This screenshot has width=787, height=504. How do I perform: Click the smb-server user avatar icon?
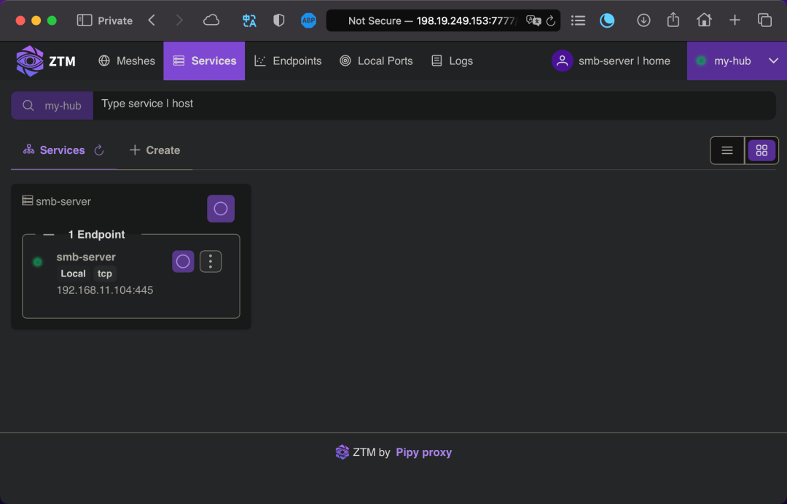pyautogui.click(x=562, y=61)
